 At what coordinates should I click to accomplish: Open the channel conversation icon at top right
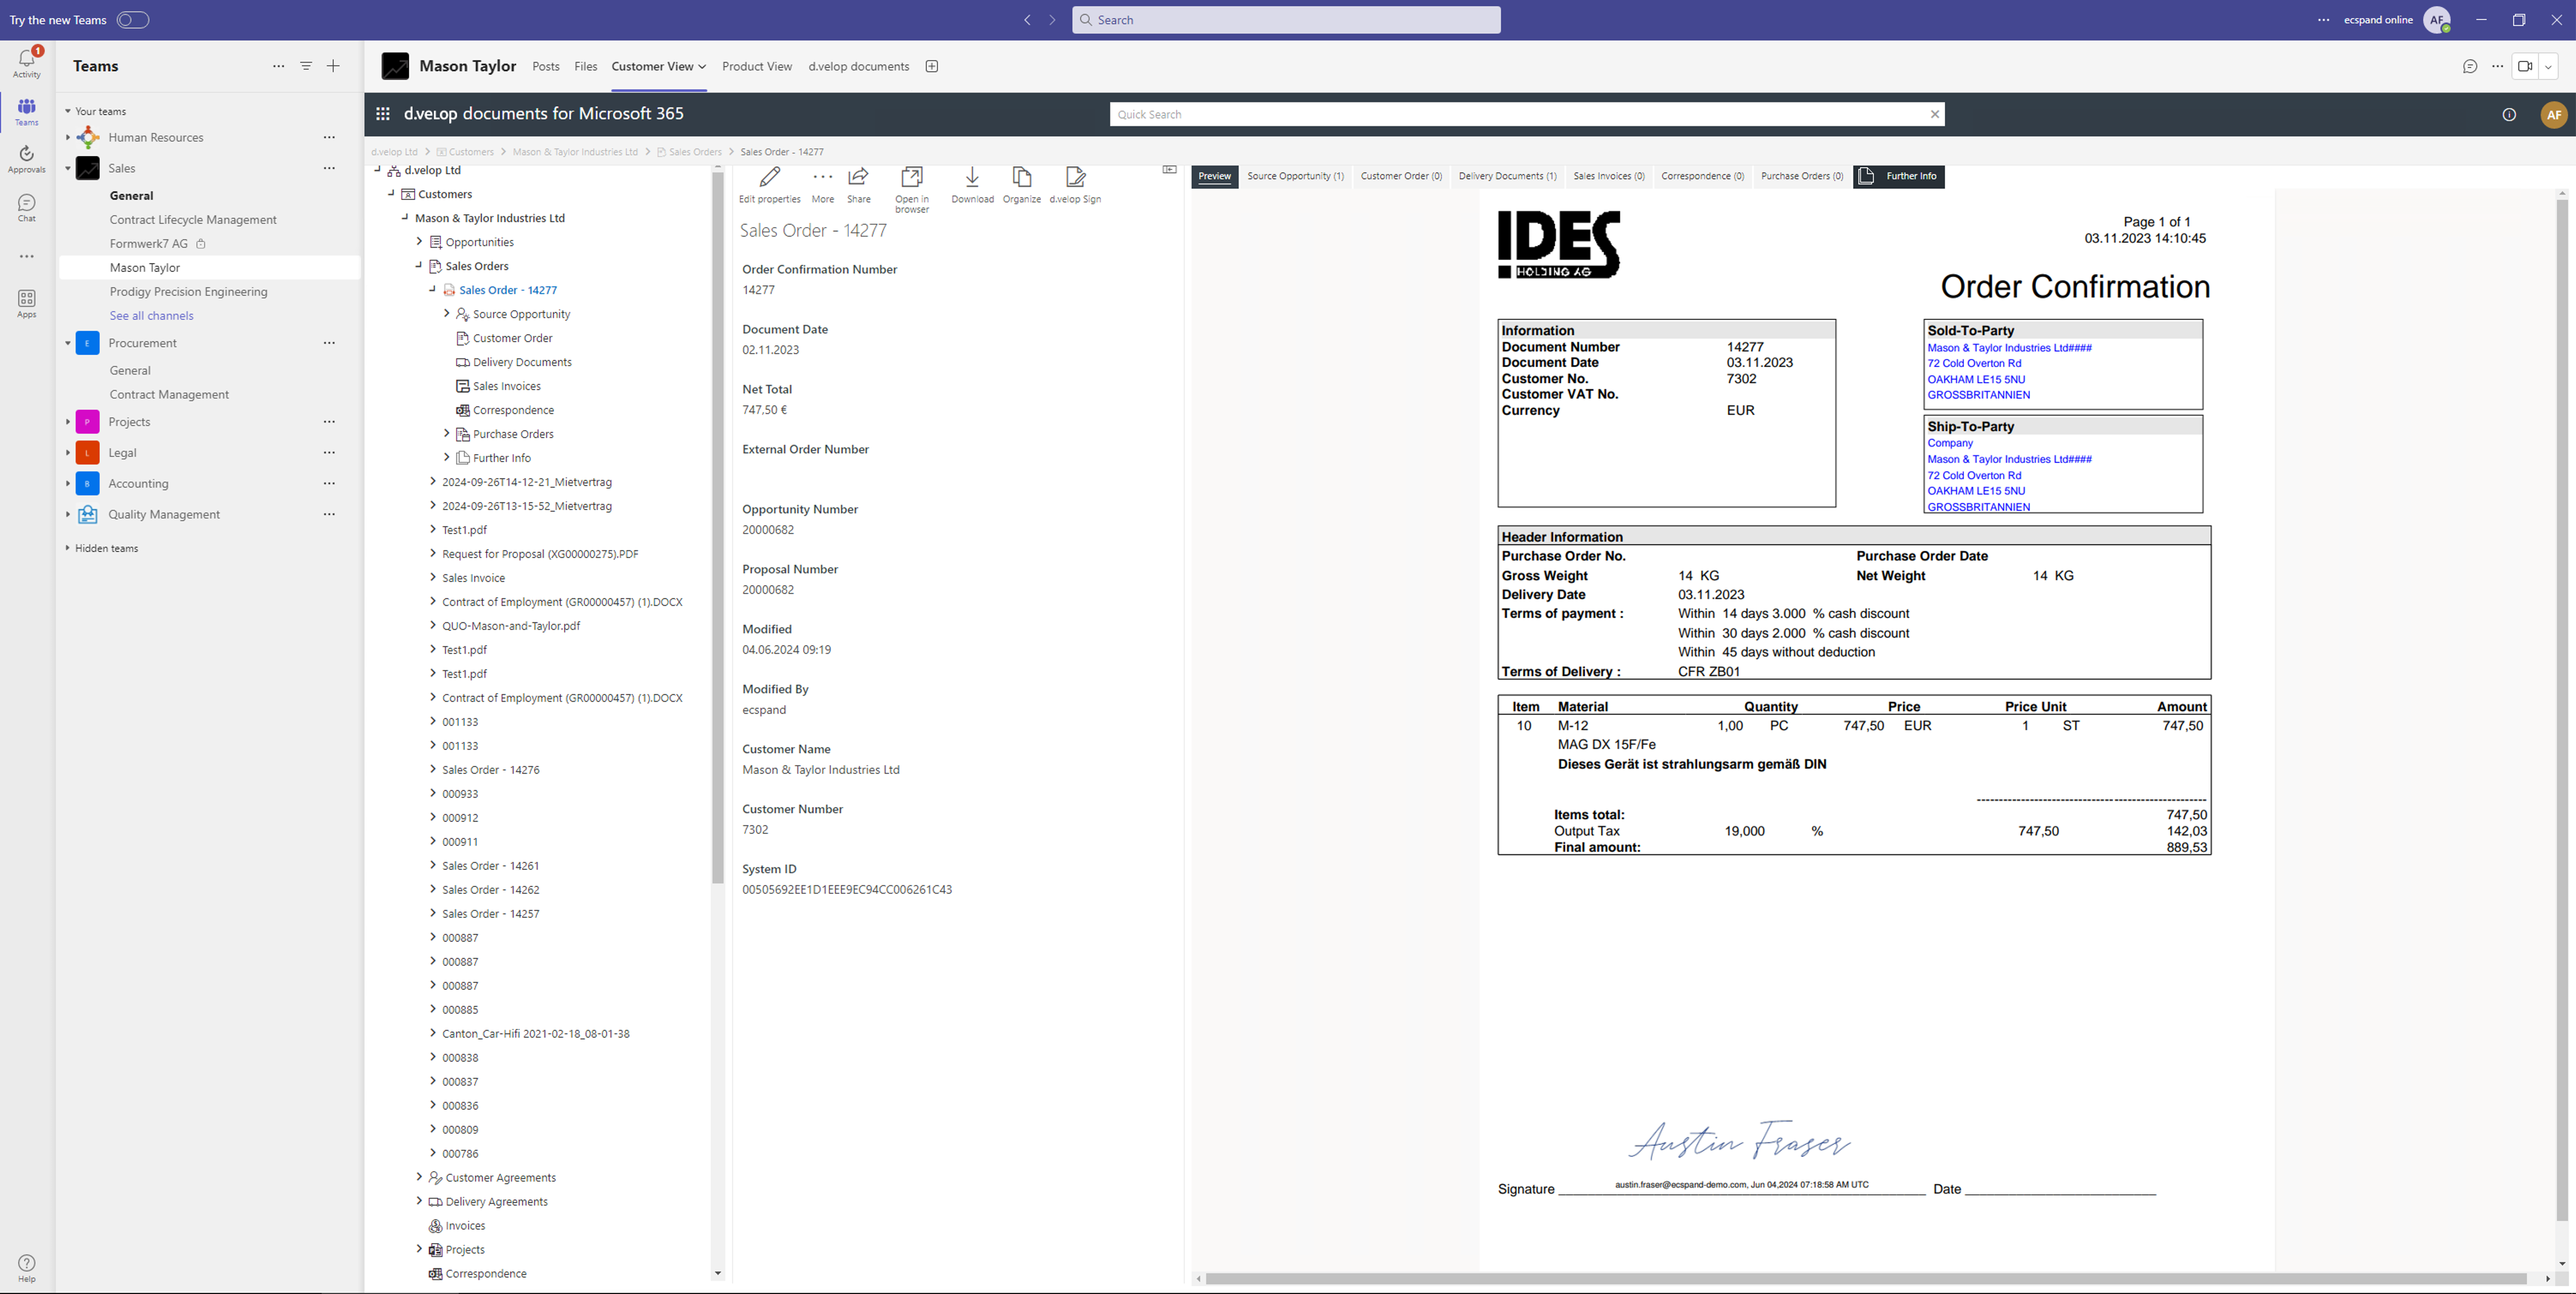pos(2470,66)
